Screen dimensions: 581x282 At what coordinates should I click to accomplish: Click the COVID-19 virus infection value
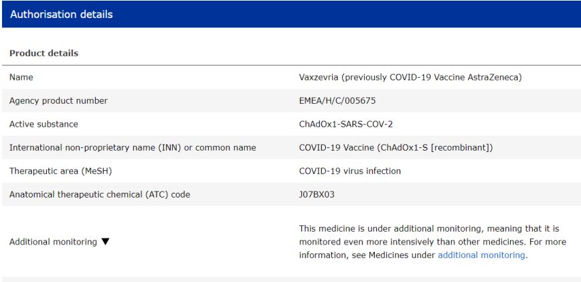coord(349,171)
